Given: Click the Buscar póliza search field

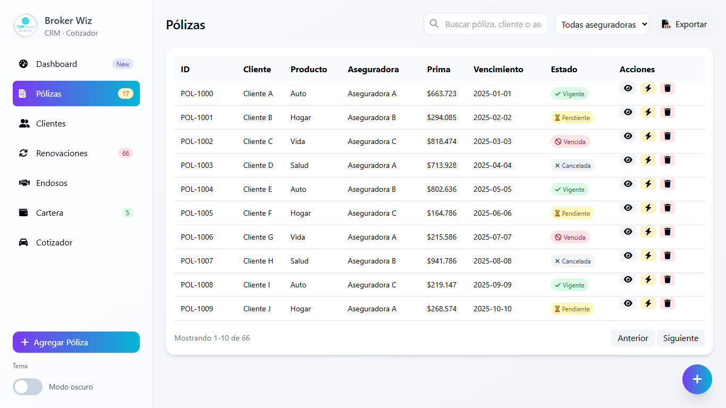Looking at the screenshot, I should pyautogui.click(x=492, y=24).
